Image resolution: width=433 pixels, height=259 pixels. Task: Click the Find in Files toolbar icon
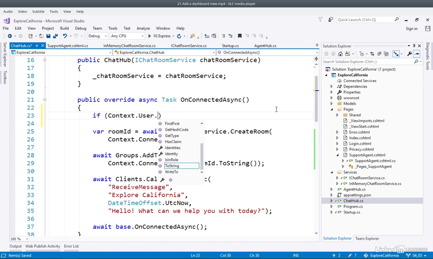click(193, 36)
